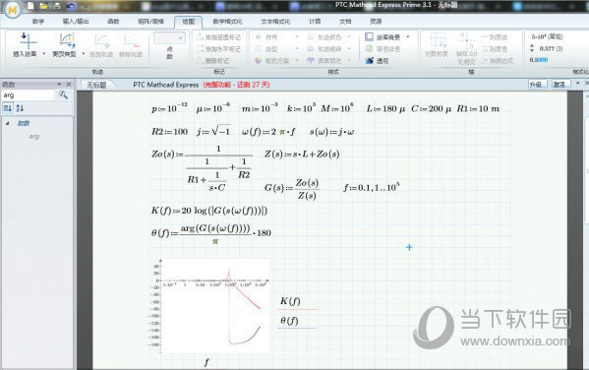The width and height of the screenshot is (589, 370).
Task: Open the Insert Plot dropdown arrow
Action: coord(44,54)
